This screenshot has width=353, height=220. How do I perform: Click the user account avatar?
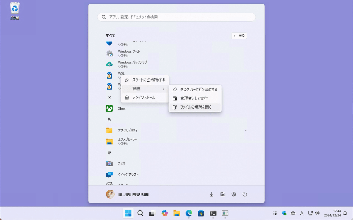click(110, 194)
